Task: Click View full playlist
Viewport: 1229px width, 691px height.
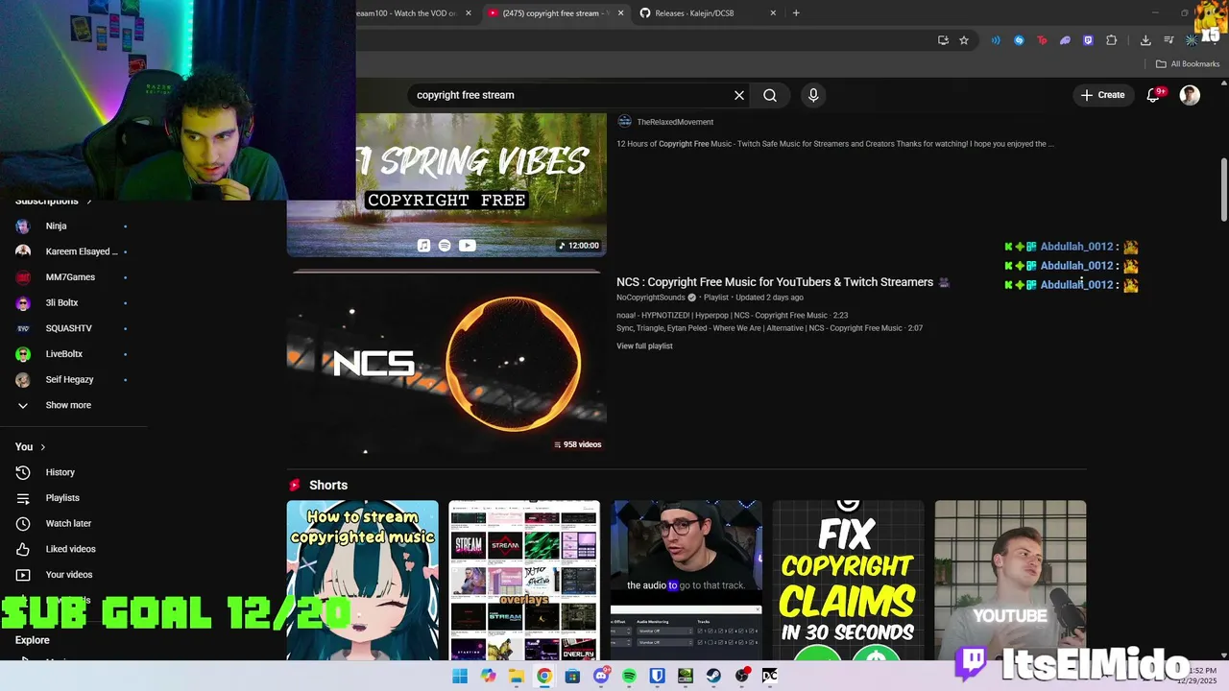Action: [644, 345]
